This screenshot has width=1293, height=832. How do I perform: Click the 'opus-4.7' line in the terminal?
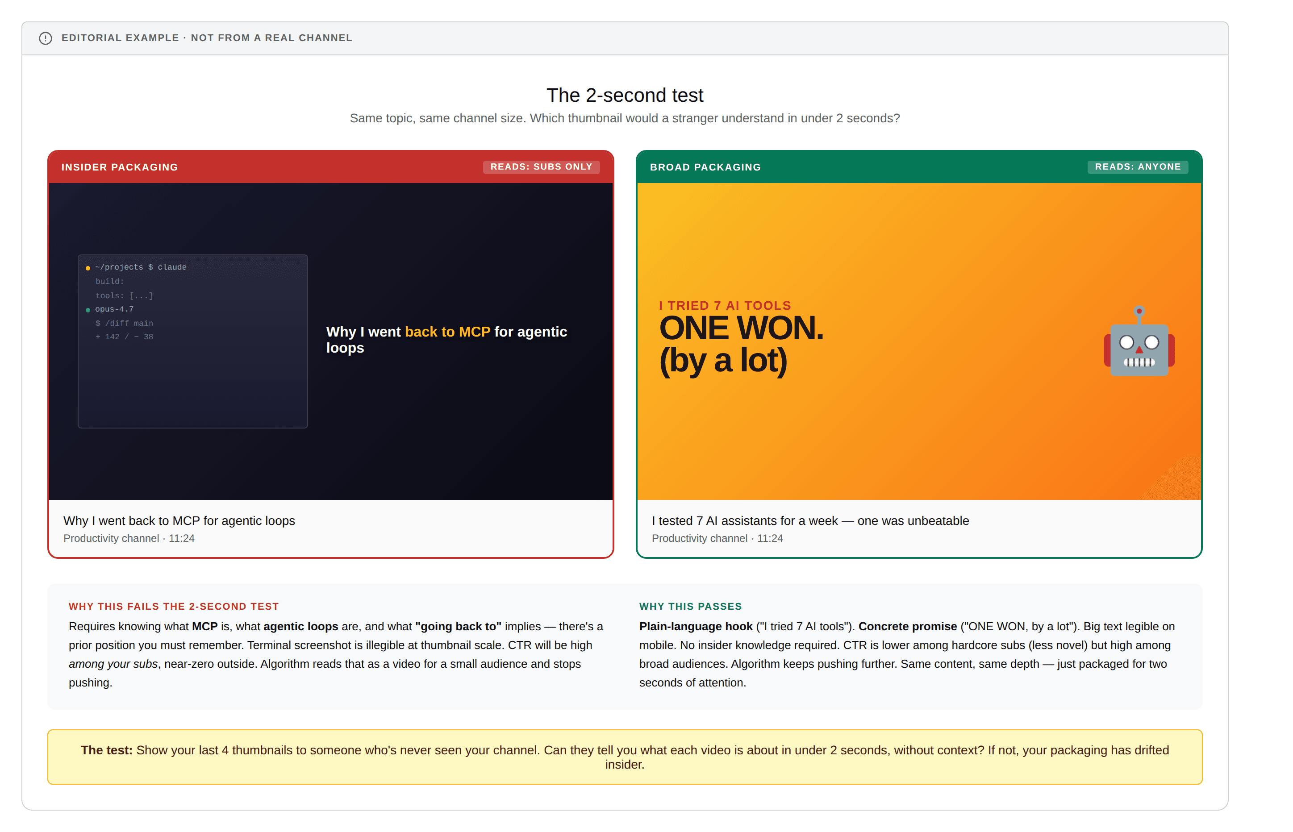114,309
